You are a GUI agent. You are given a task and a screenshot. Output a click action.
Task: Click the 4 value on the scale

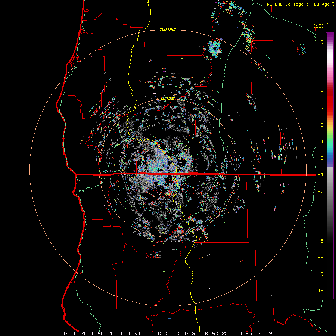(322, 92)
